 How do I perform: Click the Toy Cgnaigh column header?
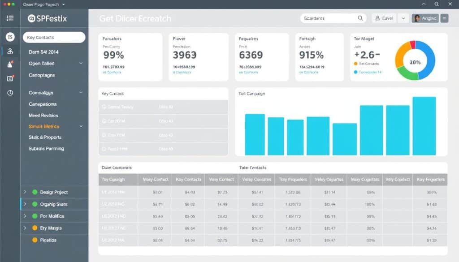(118, 180)
